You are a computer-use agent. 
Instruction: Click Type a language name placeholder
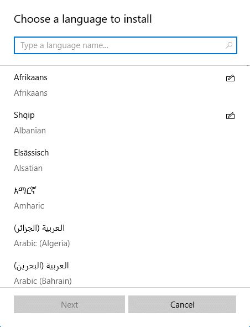pos(64,45)
